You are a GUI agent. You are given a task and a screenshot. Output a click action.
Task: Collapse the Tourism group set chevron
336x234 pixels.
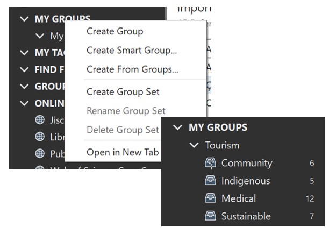[x=195, y=145]
